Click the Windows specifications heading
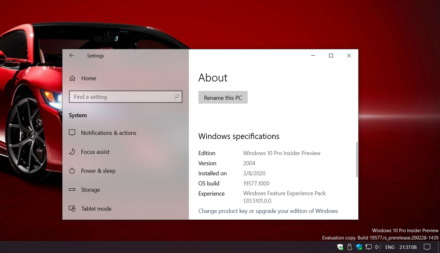 [239, 136]
